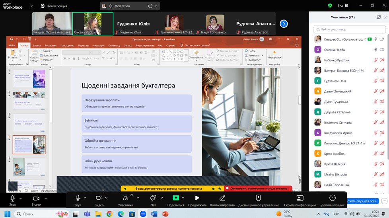389x218 pixels.
Task: Click the Bold formatting button
Action: 65,58
